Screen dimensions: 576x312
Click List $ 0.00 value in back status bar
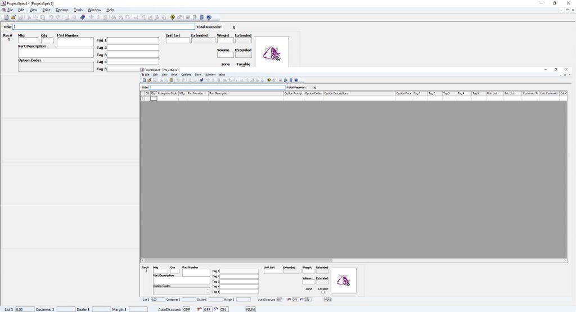pos(25,309)
